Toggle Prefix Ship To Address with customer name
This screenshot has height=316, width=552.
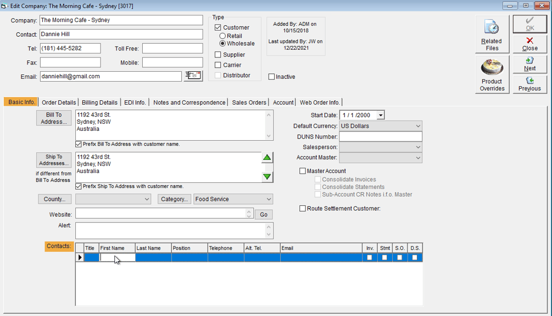(x=79, y=186)
